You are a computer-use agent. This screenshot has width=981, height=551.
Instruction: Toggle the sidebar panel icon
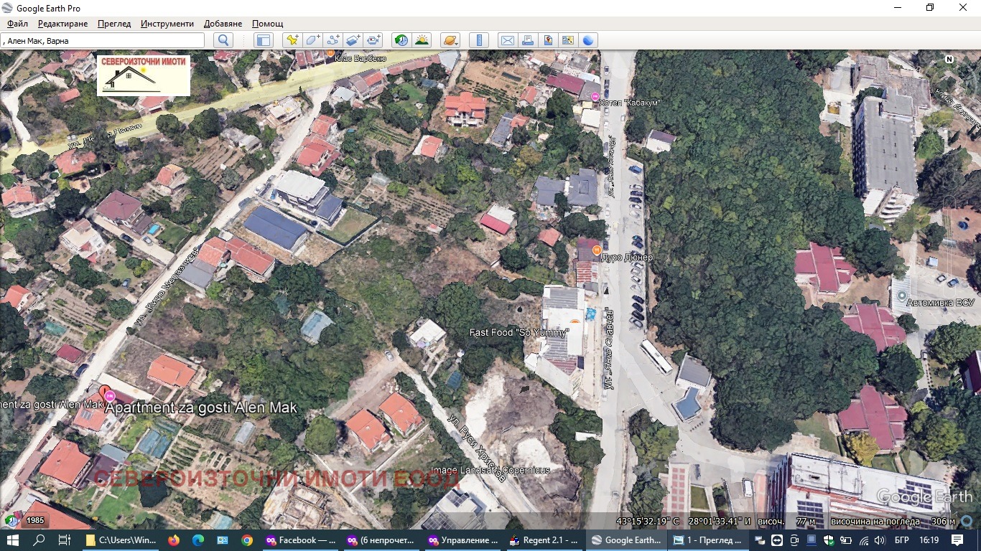pos(264,40)
